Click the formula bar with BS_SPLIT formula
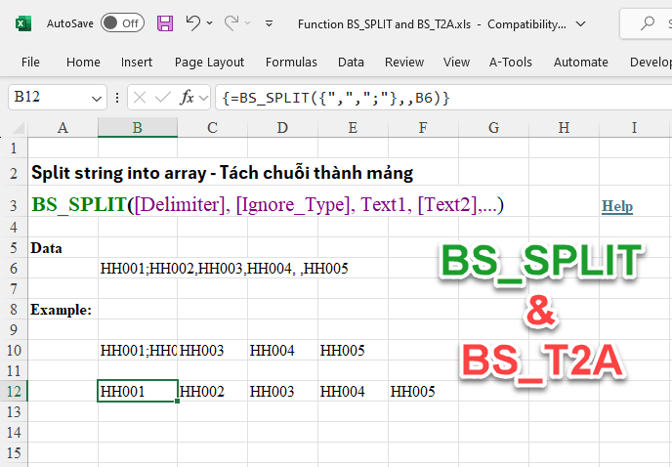Viewport: 672px width, 467px height. click(443, 98)
